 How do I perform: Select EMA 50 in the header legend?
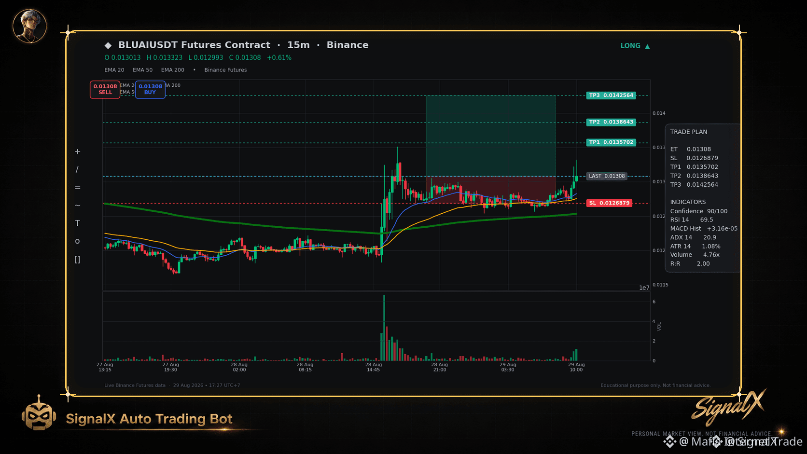click(142, 70)
